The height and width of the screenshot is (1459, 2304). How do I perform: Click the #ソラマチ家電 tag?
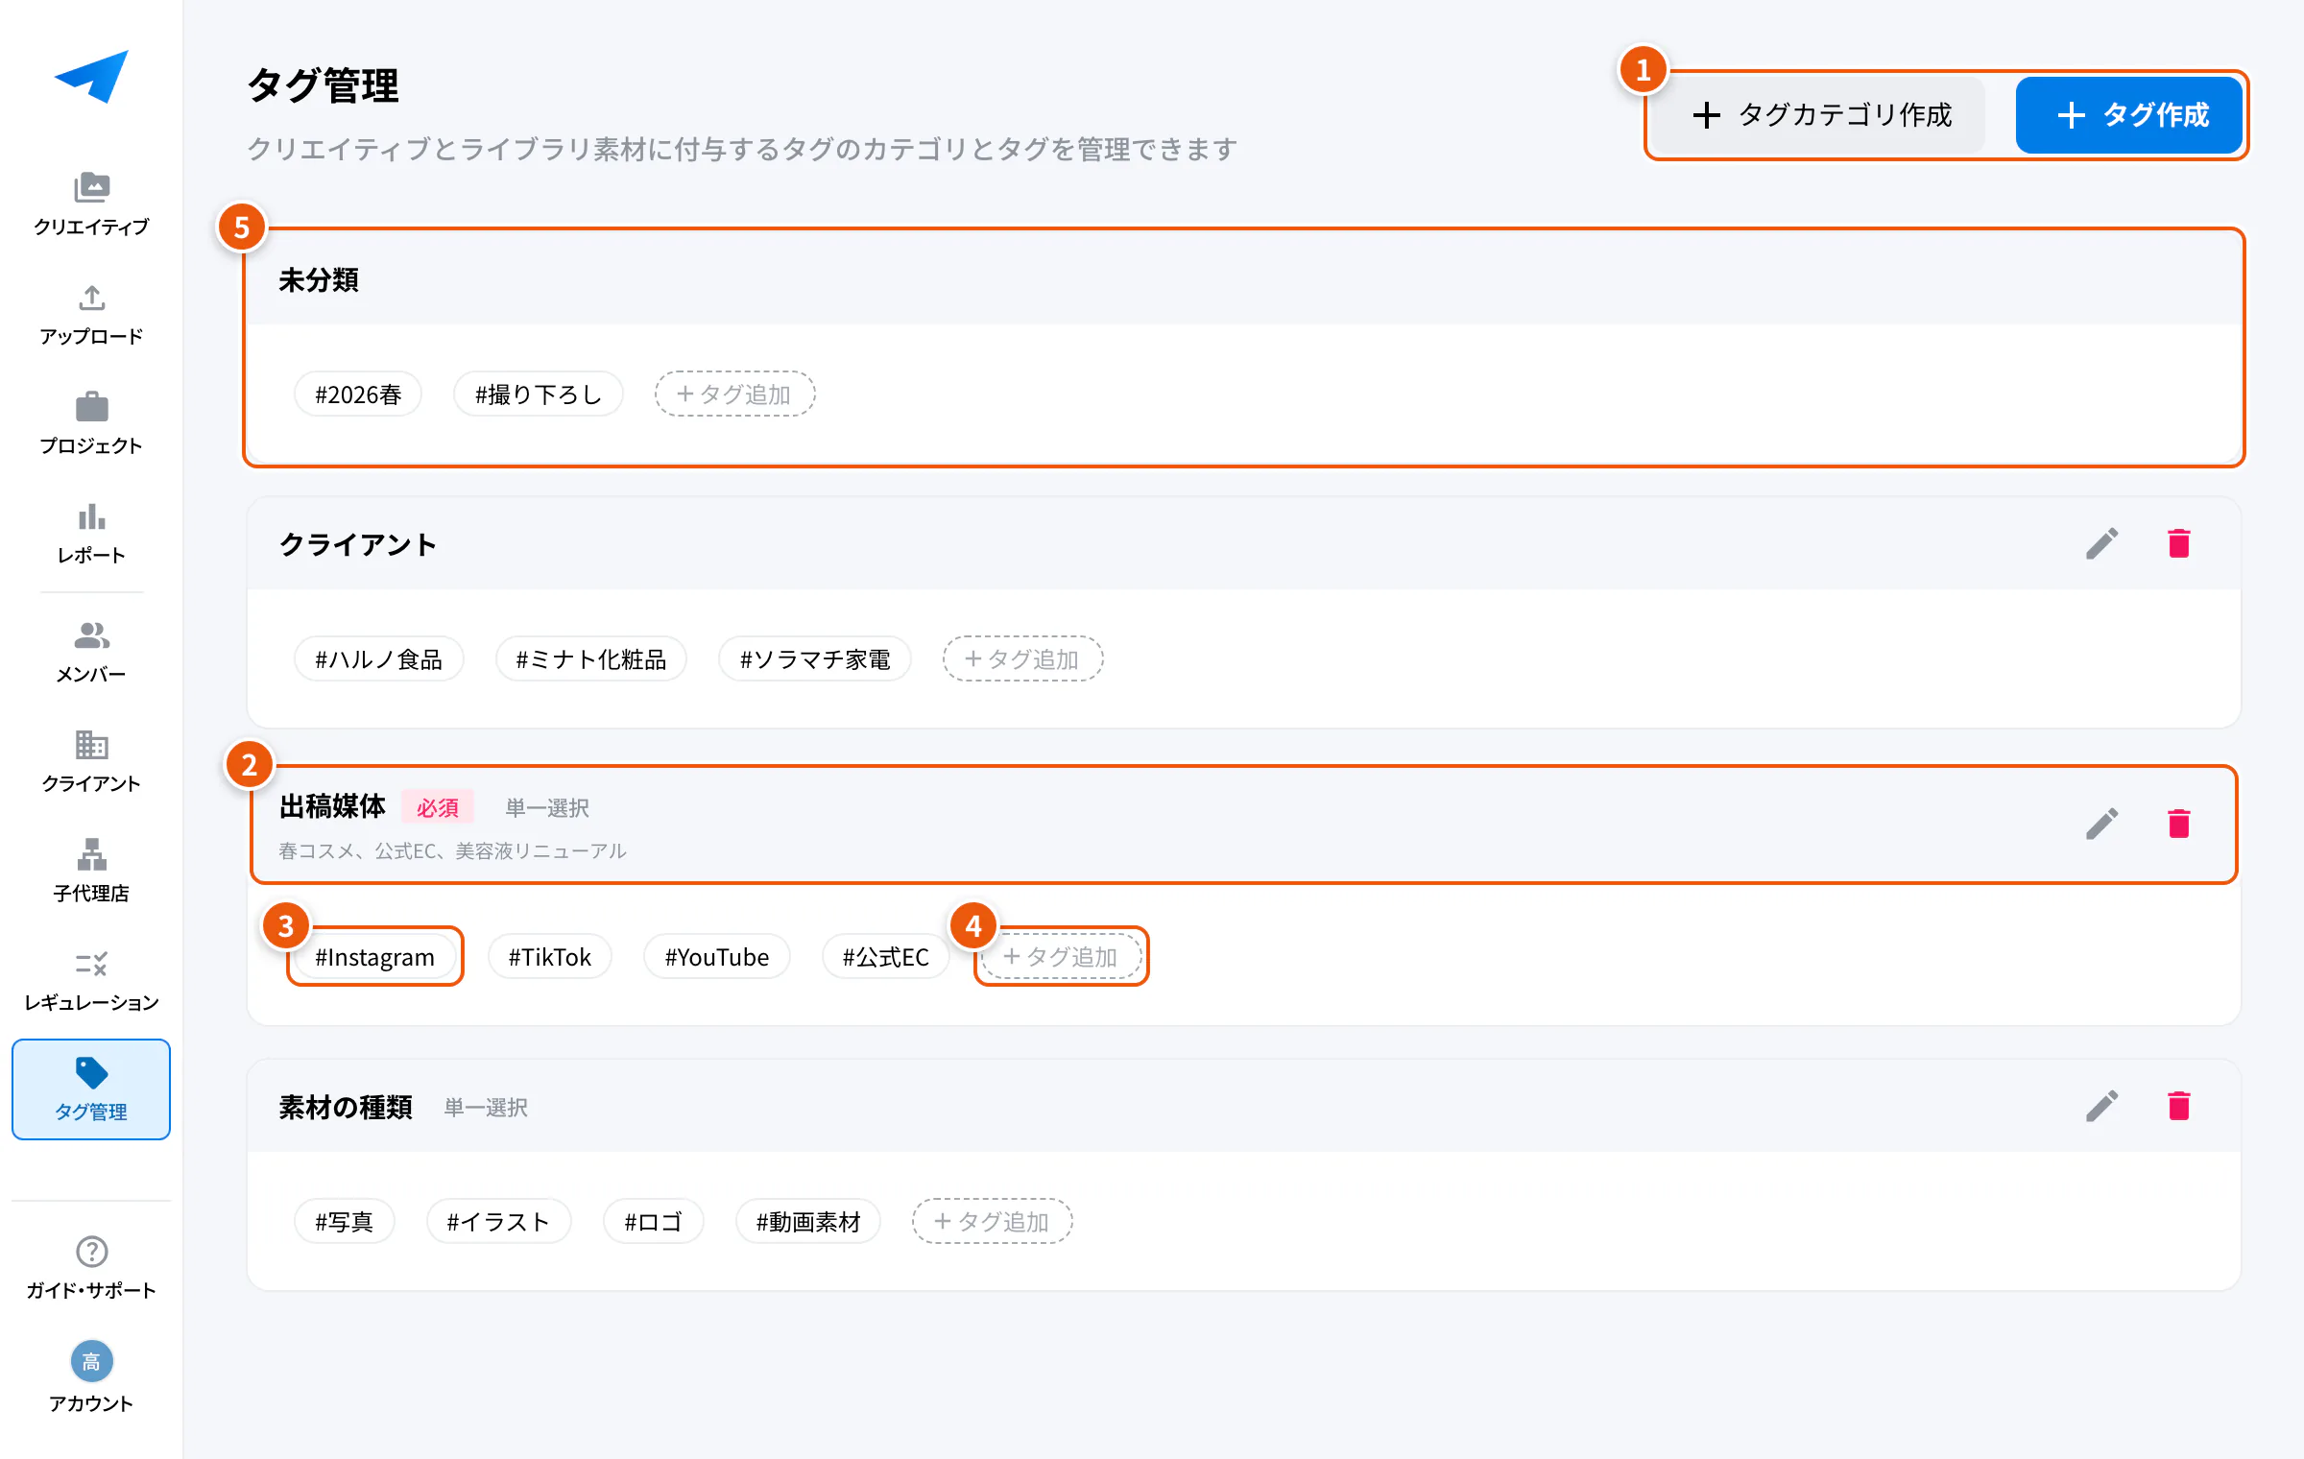tap(815, 658)
